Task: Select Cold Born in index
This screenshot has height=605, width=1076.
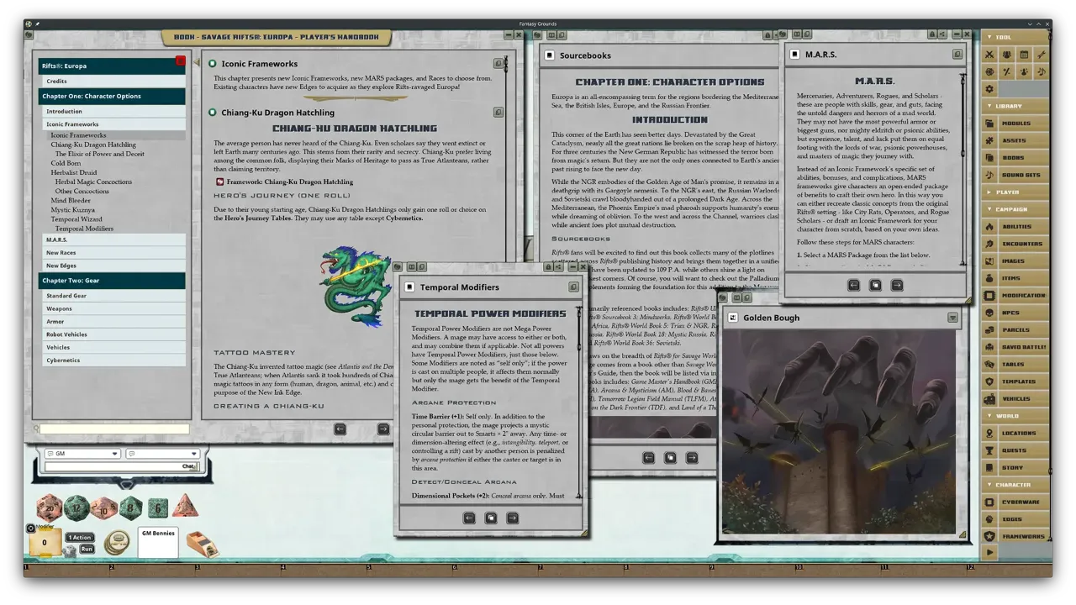Action: tap(66, 163)
